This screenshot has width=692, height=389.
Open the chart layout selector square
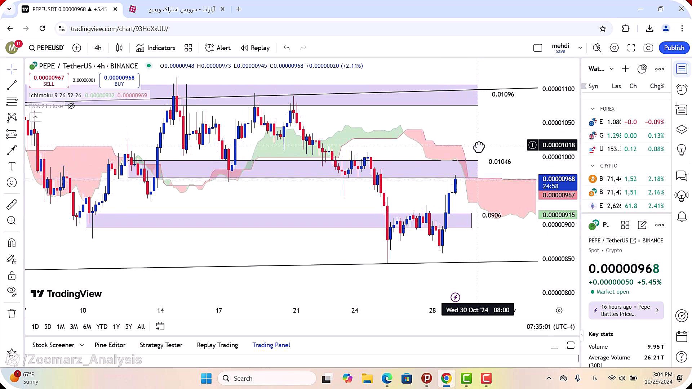[x=538, y=48]
